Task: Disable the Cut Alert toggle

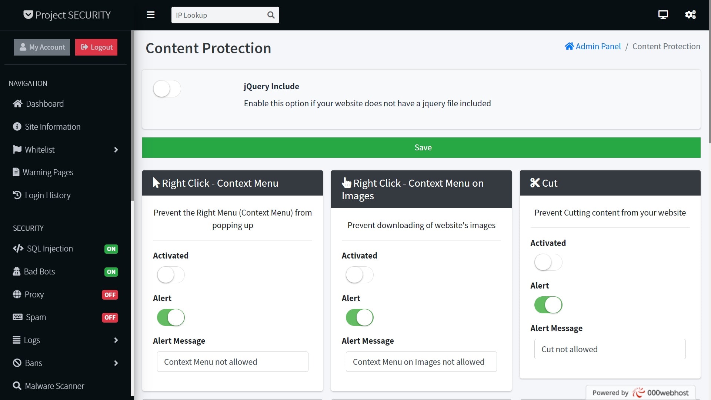Action: (548, 305)
